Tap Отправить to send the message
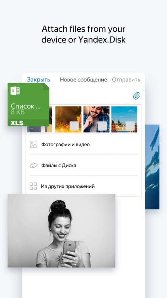Screen dimensions: 167x298 point(126,79)
